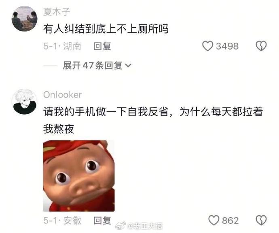The image size is (279, 233).
Task: Open Onlooker's profile avatar
Action: [x=24, y=102]
